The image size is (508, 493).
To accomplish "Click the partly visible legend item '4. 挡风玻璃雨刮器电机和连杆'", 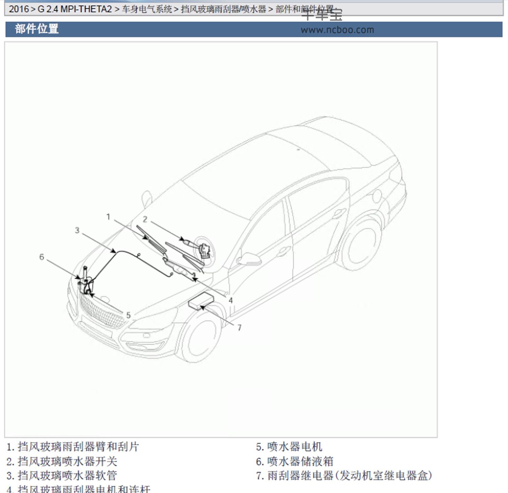I will (78, 489).
